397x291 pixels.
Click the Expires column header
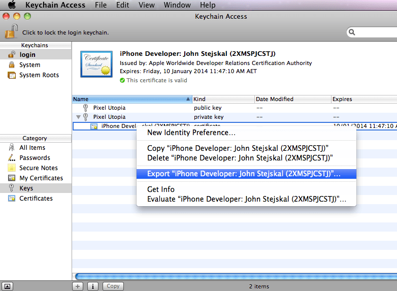click(364, 99)
